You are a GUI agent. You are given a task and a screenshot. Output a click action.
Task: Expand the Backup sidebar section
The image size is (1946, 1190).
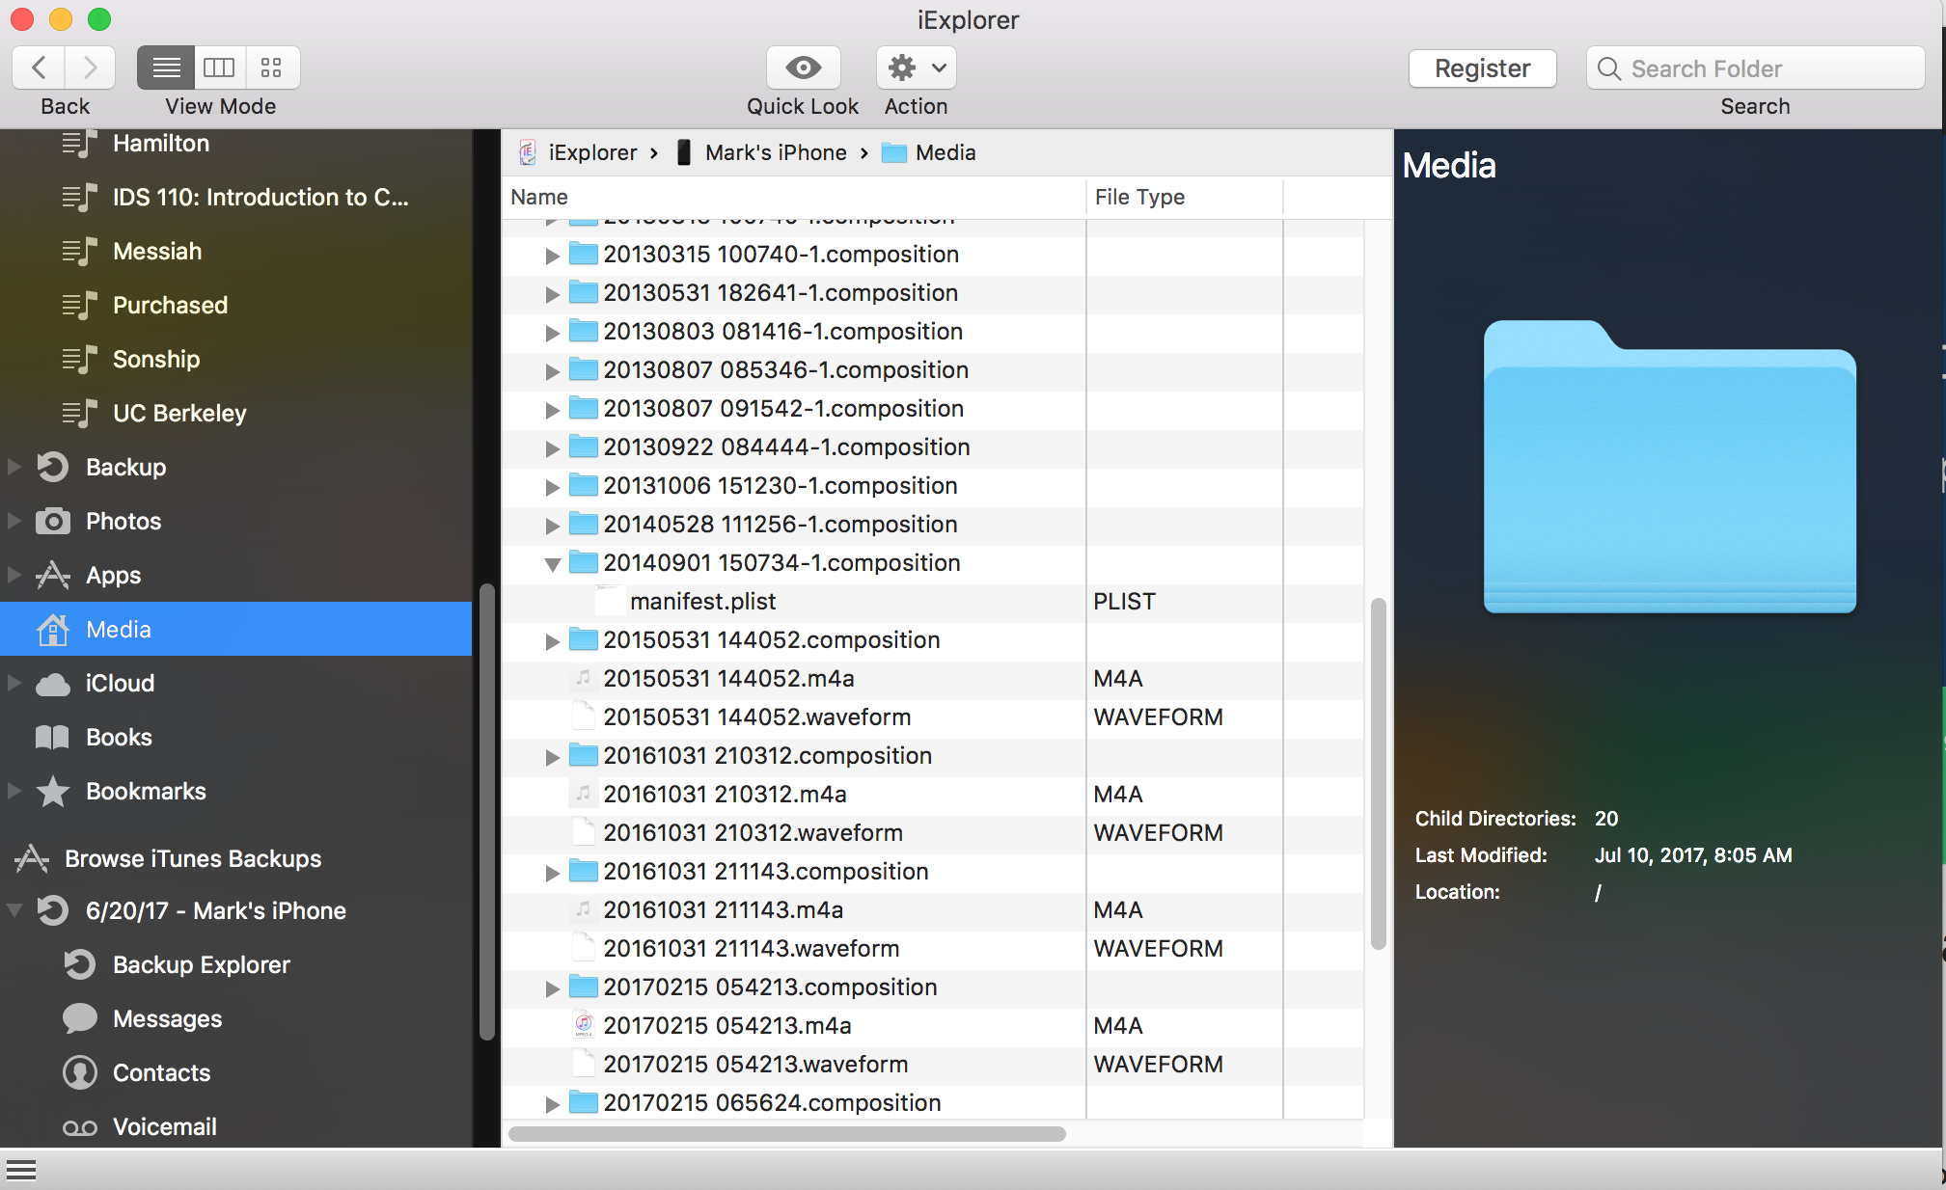[x=14, y=468]
